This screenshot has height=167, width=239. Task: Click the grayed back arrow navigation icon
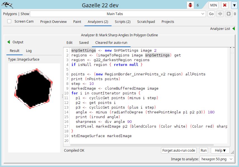pyautogui.click(x=220, y=14)
